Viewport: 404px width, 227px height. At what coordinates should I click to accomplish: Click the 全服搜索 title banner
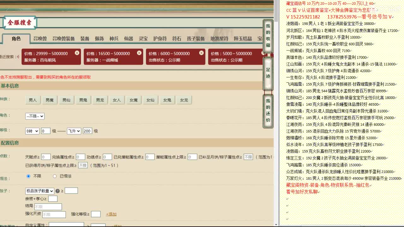pyautogui.click(x=20, y=22)
